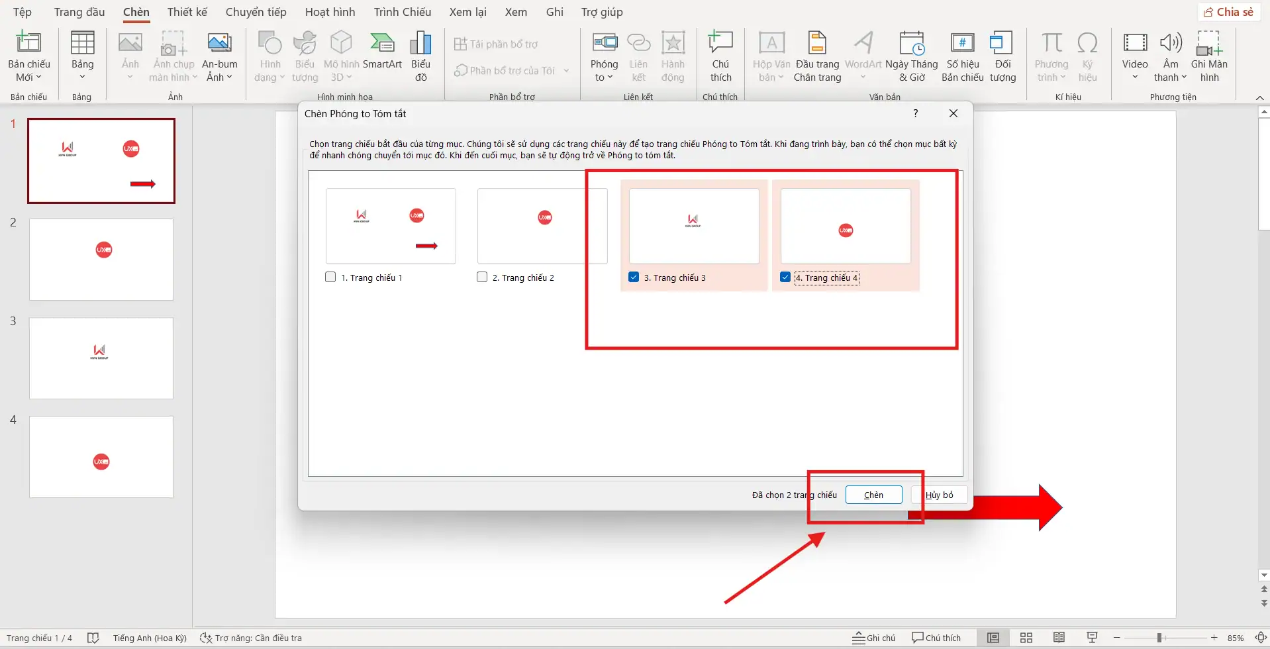Image resolution: width=1270 pixels, height=649 pixels.
Task: Insert Ngày Tháng & Giờ
Action: point(912,56)
